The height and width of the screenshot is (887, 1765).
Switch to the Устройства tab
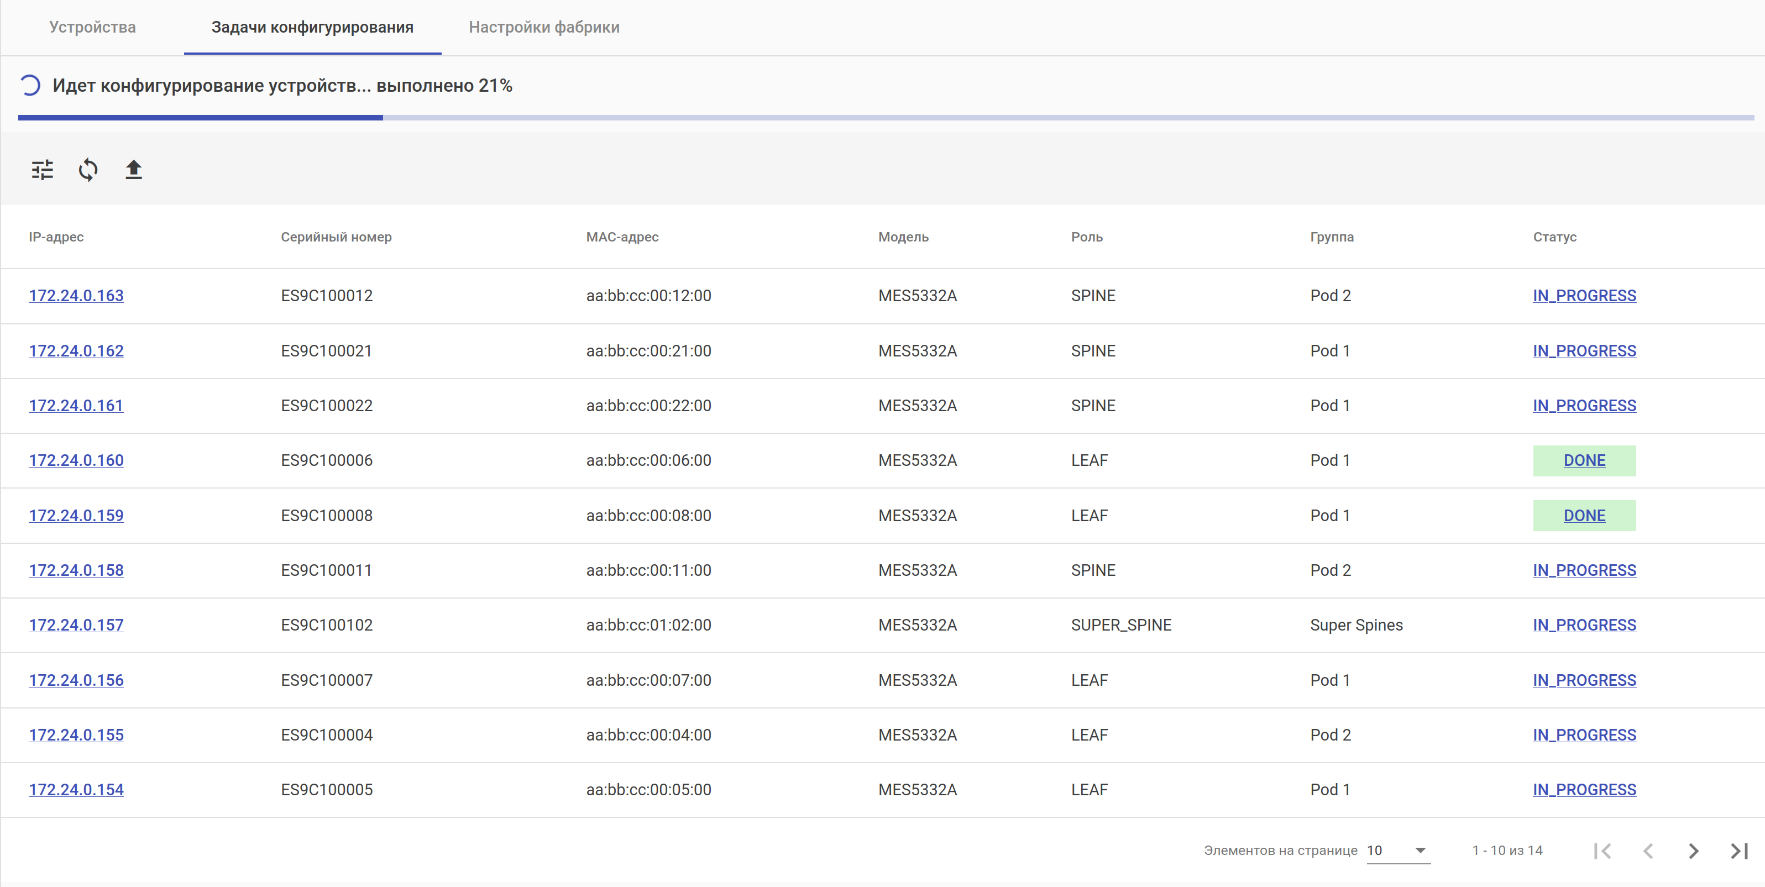(92, 28)
